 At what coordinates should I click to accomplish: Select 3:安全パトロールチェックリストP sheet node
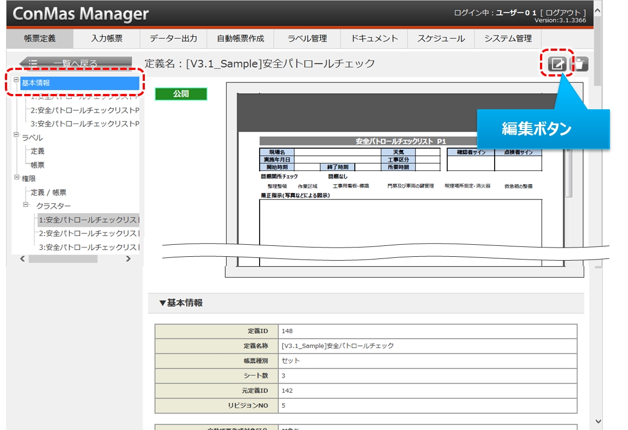tap(85, 123)
